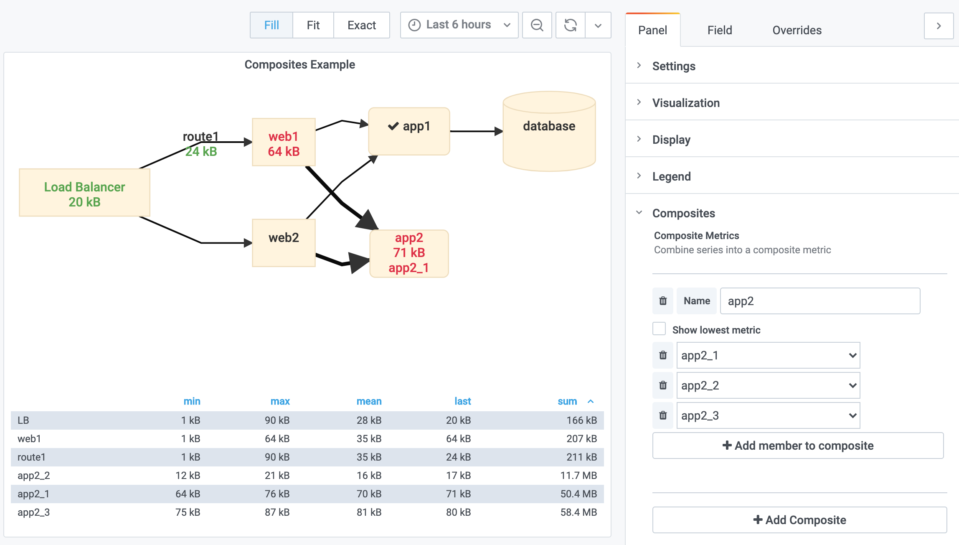This screenshot has height=545, width=959.
Task: Switch to the Field tab
Action: pyautogui.click(x=719, y=30)
